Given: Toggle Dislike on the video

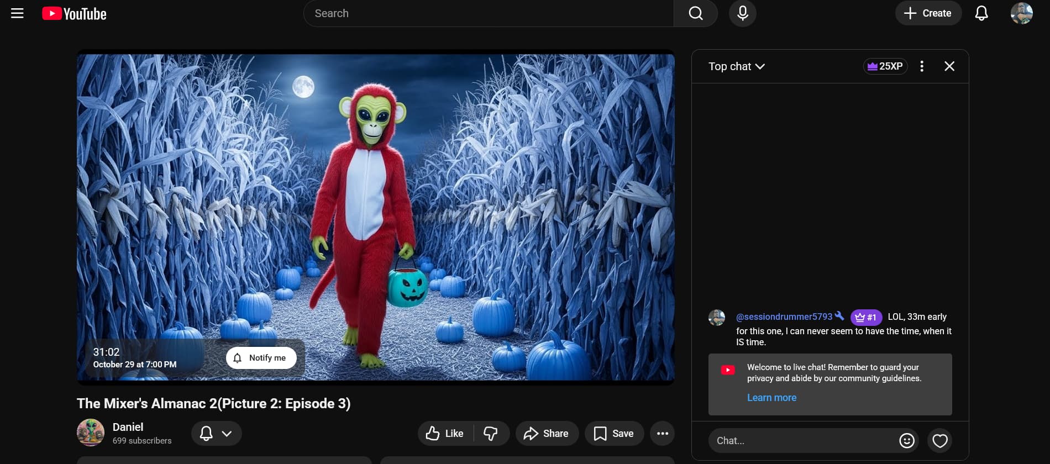Looking at the screenshot, I should pyautogui.click(x=491, y=434).
